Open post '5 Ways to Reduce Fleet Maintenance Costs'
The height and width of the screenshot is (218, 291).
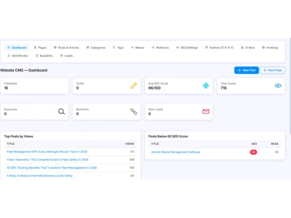(x=40, y=176)
